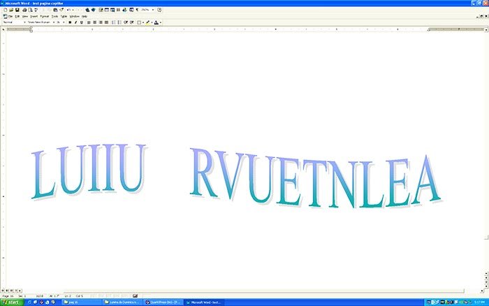This screenshot has width=489, height=306.
Task: Toggle Italic formatting
Action: tap(75, 22)
